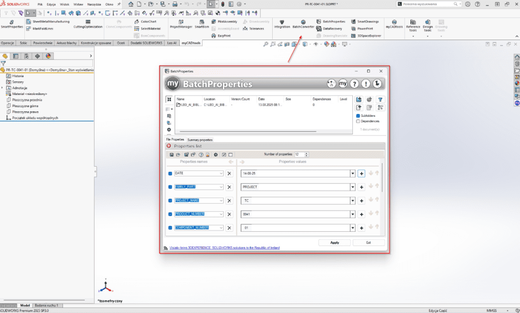Open myCADtools ribbon button
The image size is (520, 313).
coord(394,24)
